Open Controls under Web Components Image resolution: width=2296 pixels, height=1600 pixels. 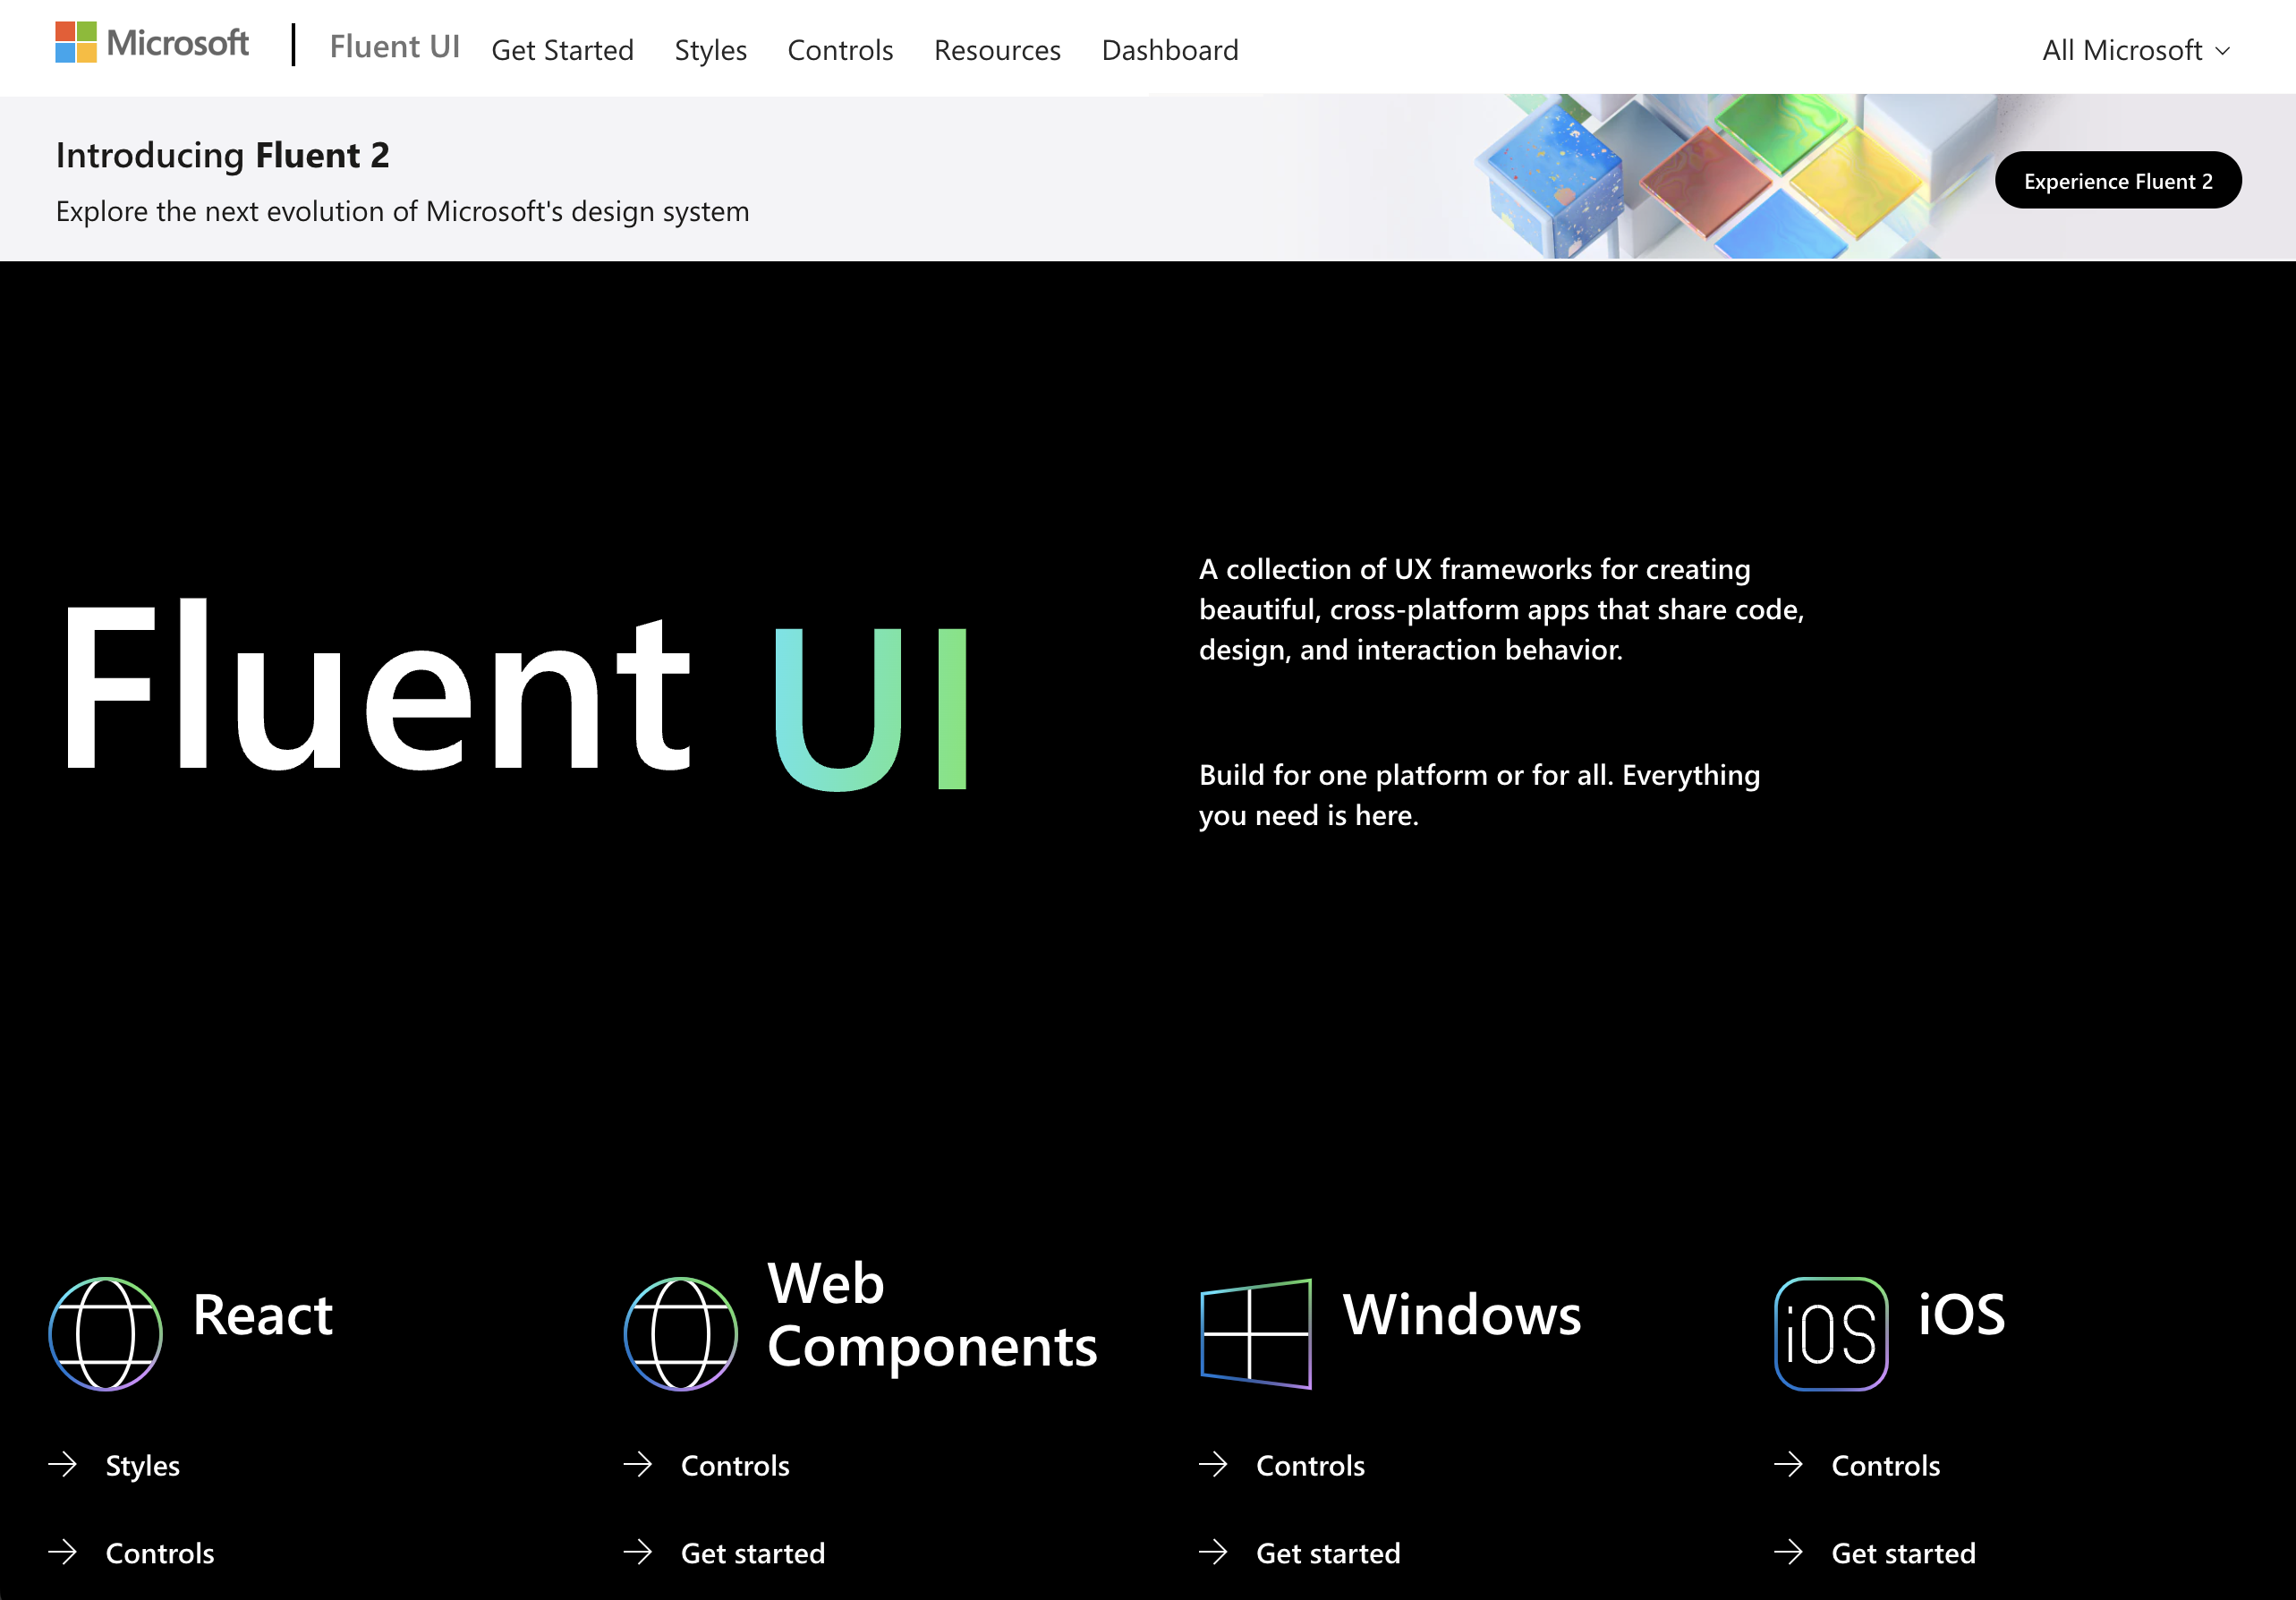coord(735,1465)
